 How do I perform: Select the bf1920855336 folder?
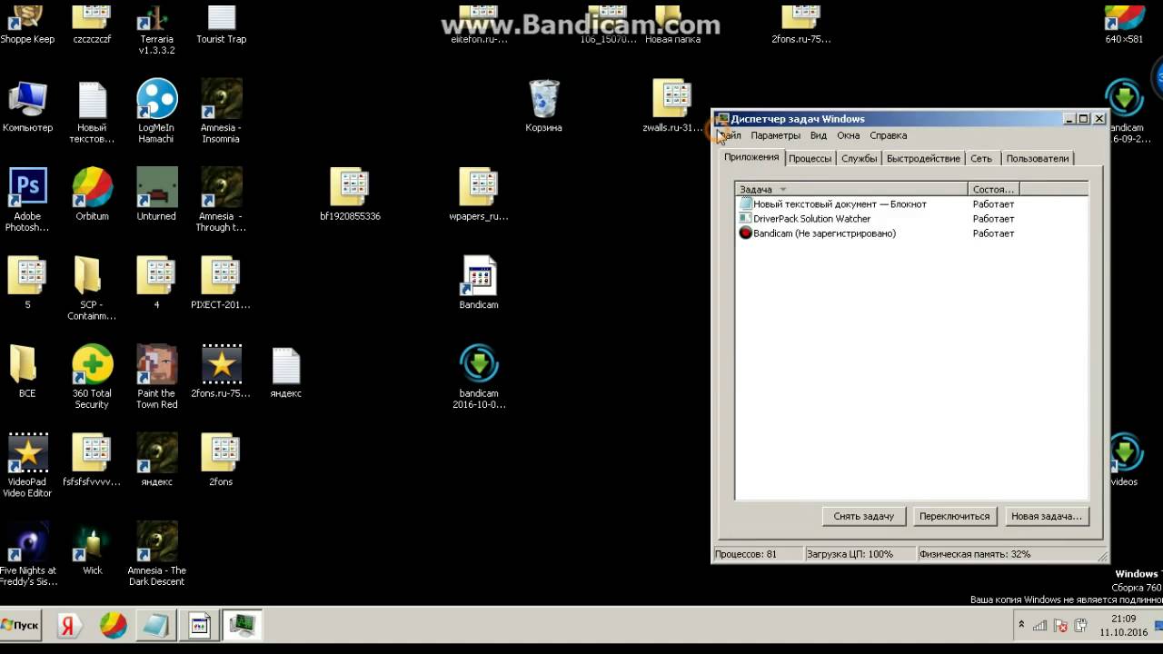(x=350, y=194)
